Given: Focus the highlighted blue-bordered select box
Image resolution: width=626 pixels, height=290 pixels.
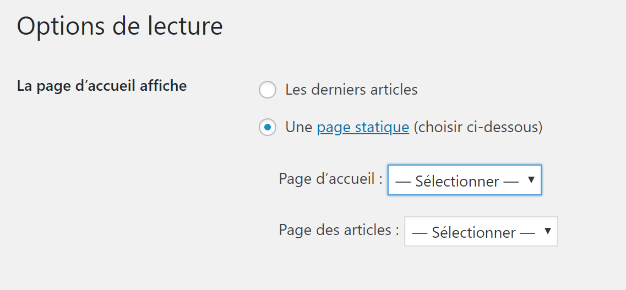Looking at the screenshot, I should click(x=465, y=180).
